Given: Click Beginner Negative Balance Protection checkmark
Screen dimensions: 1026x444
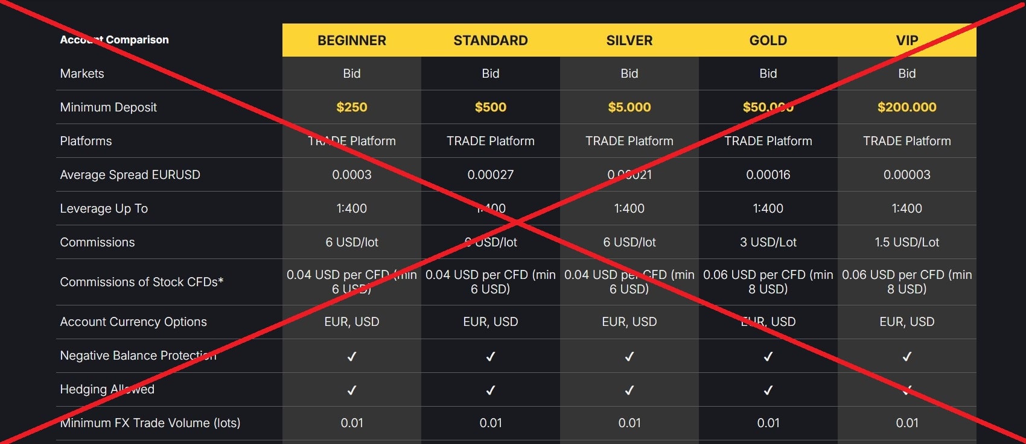Looking at the screenshot, I should (x=352, y=357).
